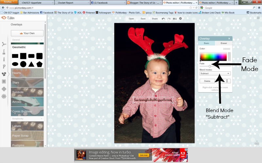
Task: Click the redo arrow in editor toolbar
Action: pos(169,19)
